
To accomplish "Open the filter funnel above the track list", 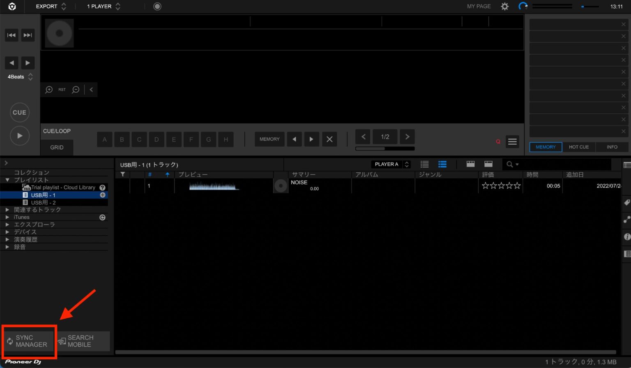I will (x=122, y=174).
